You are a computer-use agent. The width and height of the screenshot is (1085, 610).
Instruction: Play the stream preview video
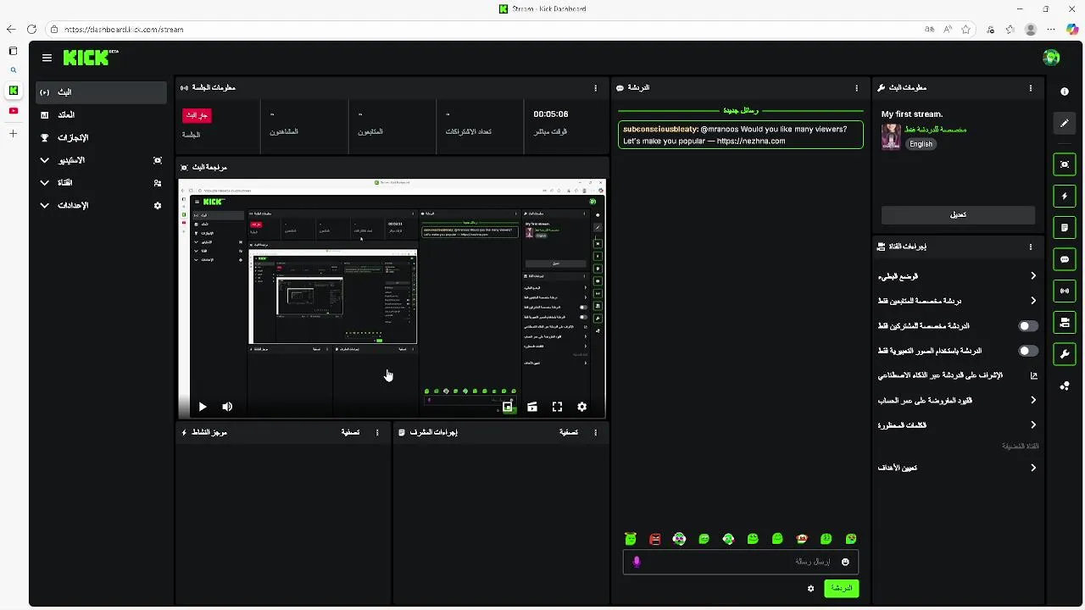point(202,407)
